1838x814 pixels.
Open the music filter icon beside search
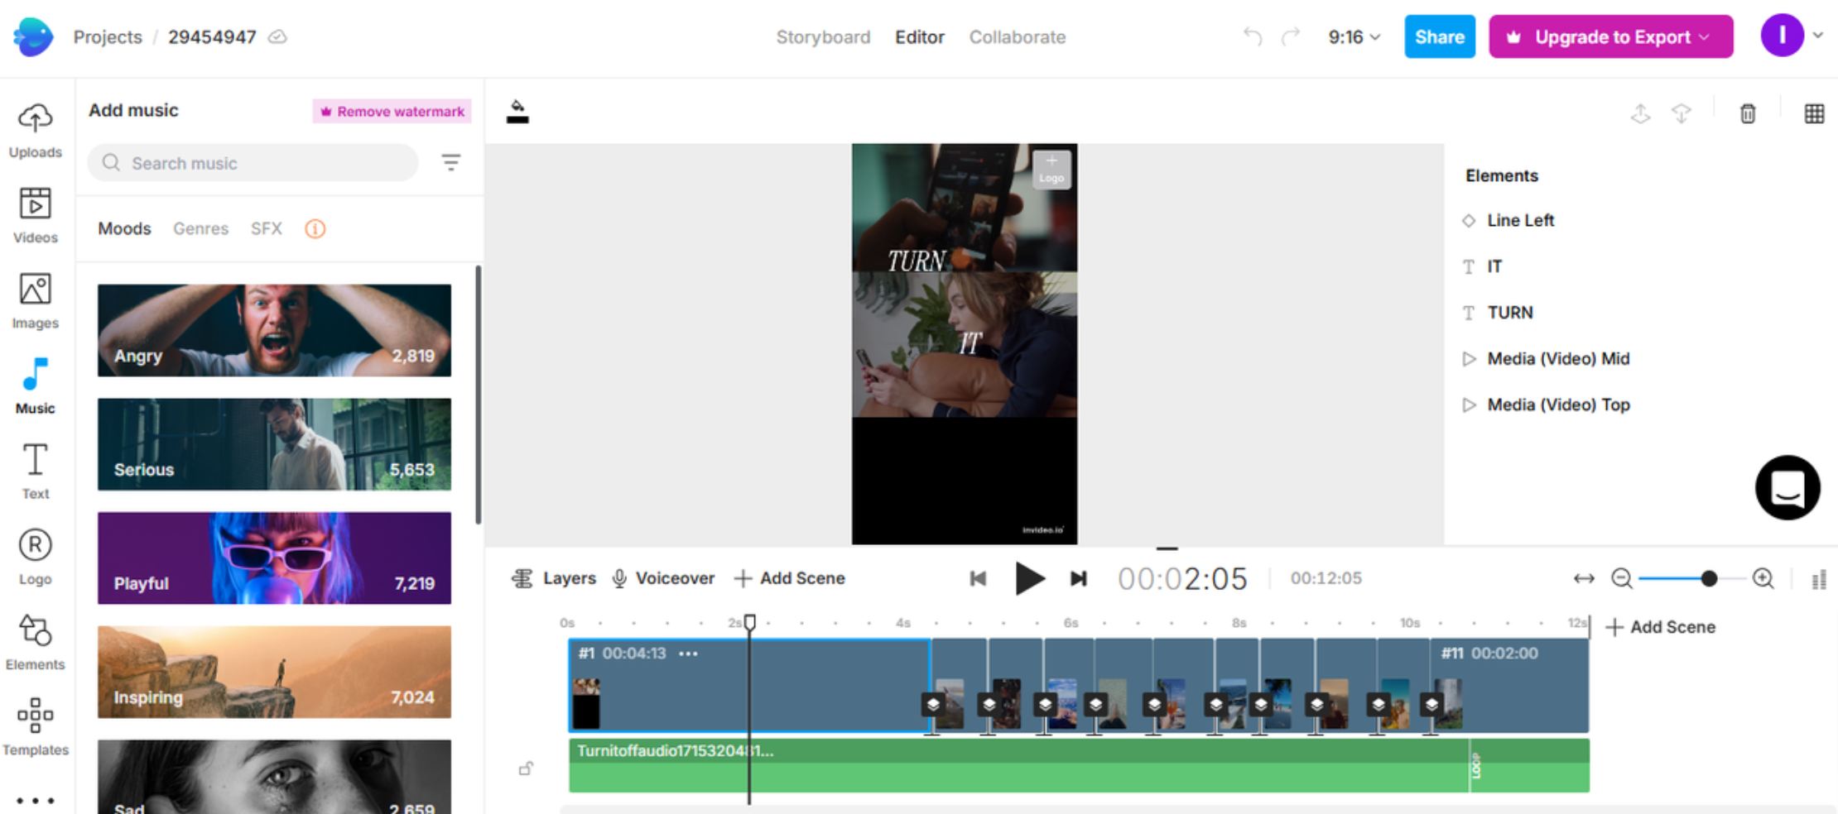pyautogui.click(x=451, y=163)
